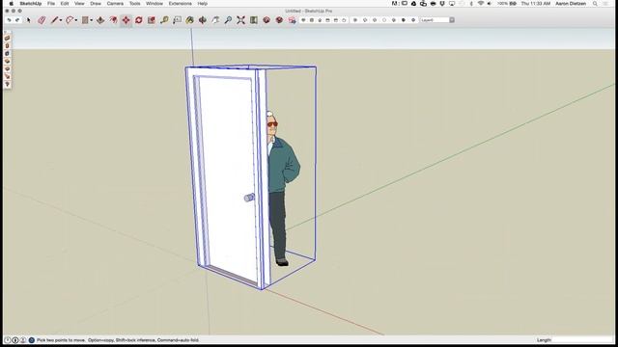Click the Undo arrow in toolbar
Viewport: 618px width, 347px height.
coord(9,20)
